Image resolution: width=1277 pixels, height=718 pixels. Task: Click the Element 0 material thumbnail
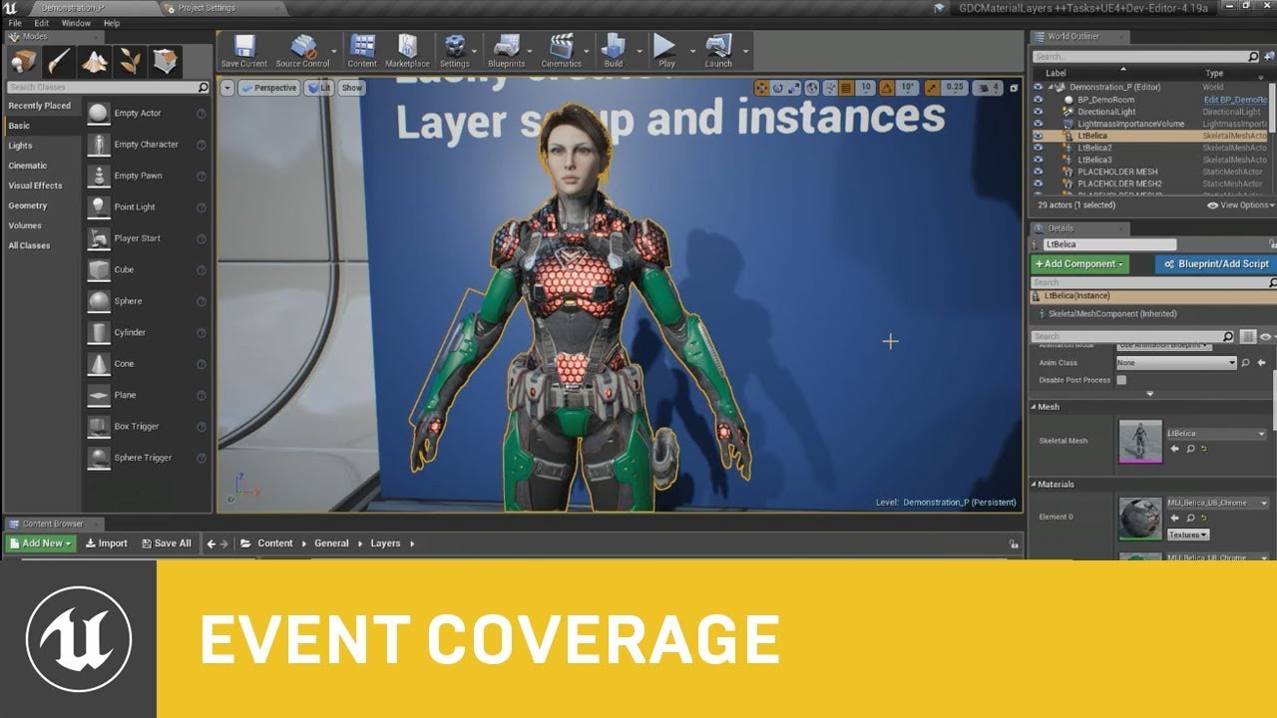click(1140, 520)
